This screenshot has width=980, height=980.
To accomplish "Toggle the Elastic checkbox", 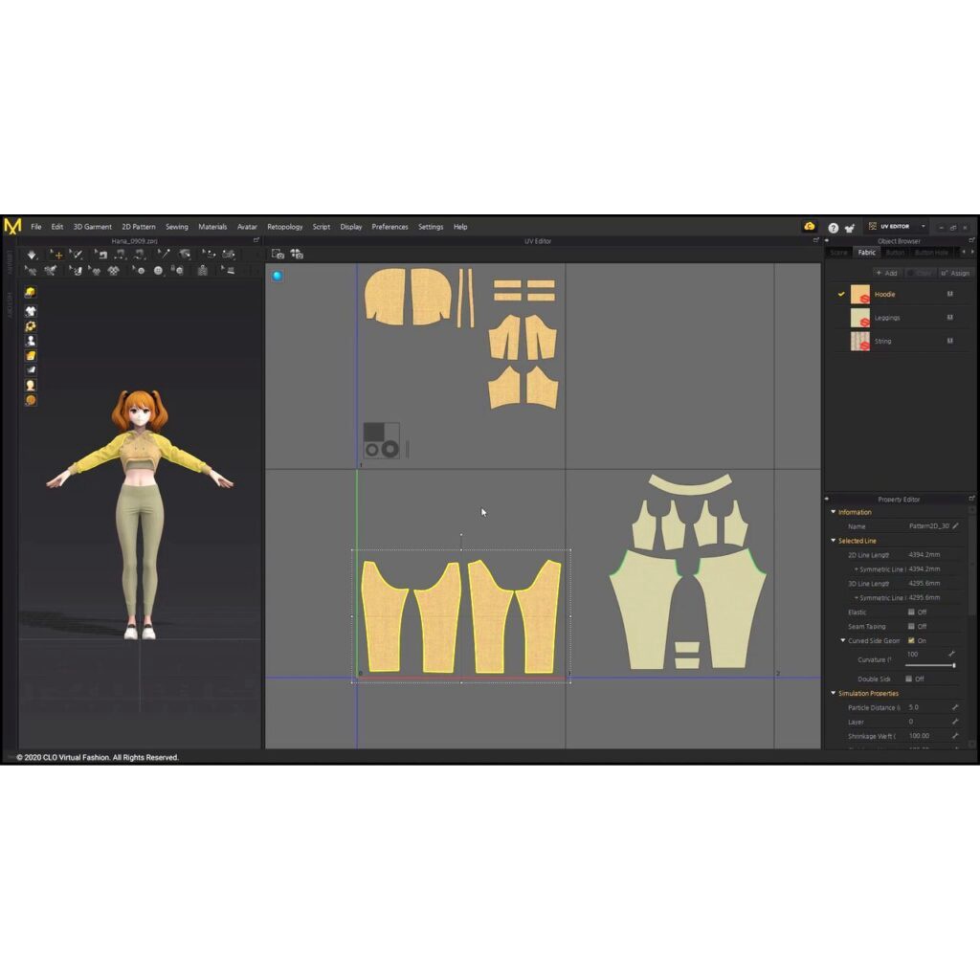I will coord(911,612).
